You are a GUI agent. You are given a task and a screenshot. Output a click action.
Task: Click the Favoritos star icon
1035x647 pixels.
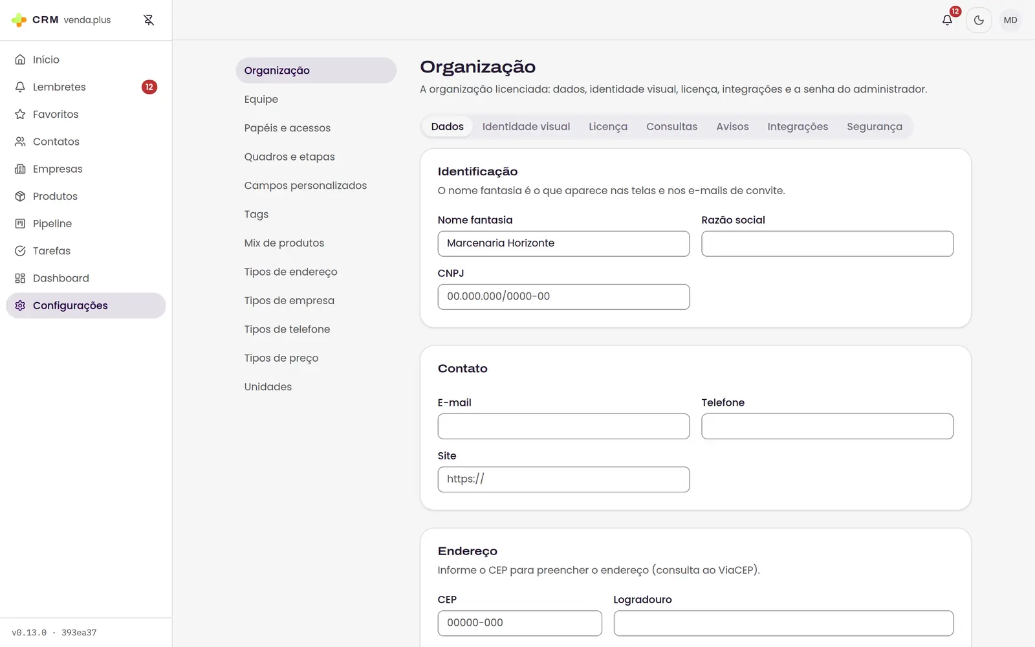[20, 114]
